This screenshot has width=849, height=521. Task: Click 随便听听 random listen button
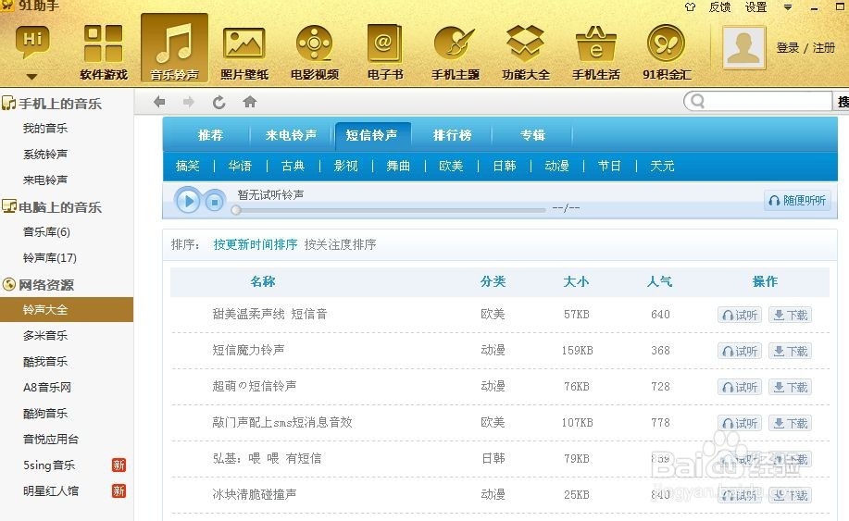797,201
